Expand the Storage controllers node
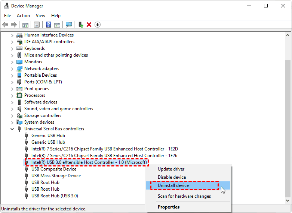This screenshot has width=292, height=213. point(12,115)
